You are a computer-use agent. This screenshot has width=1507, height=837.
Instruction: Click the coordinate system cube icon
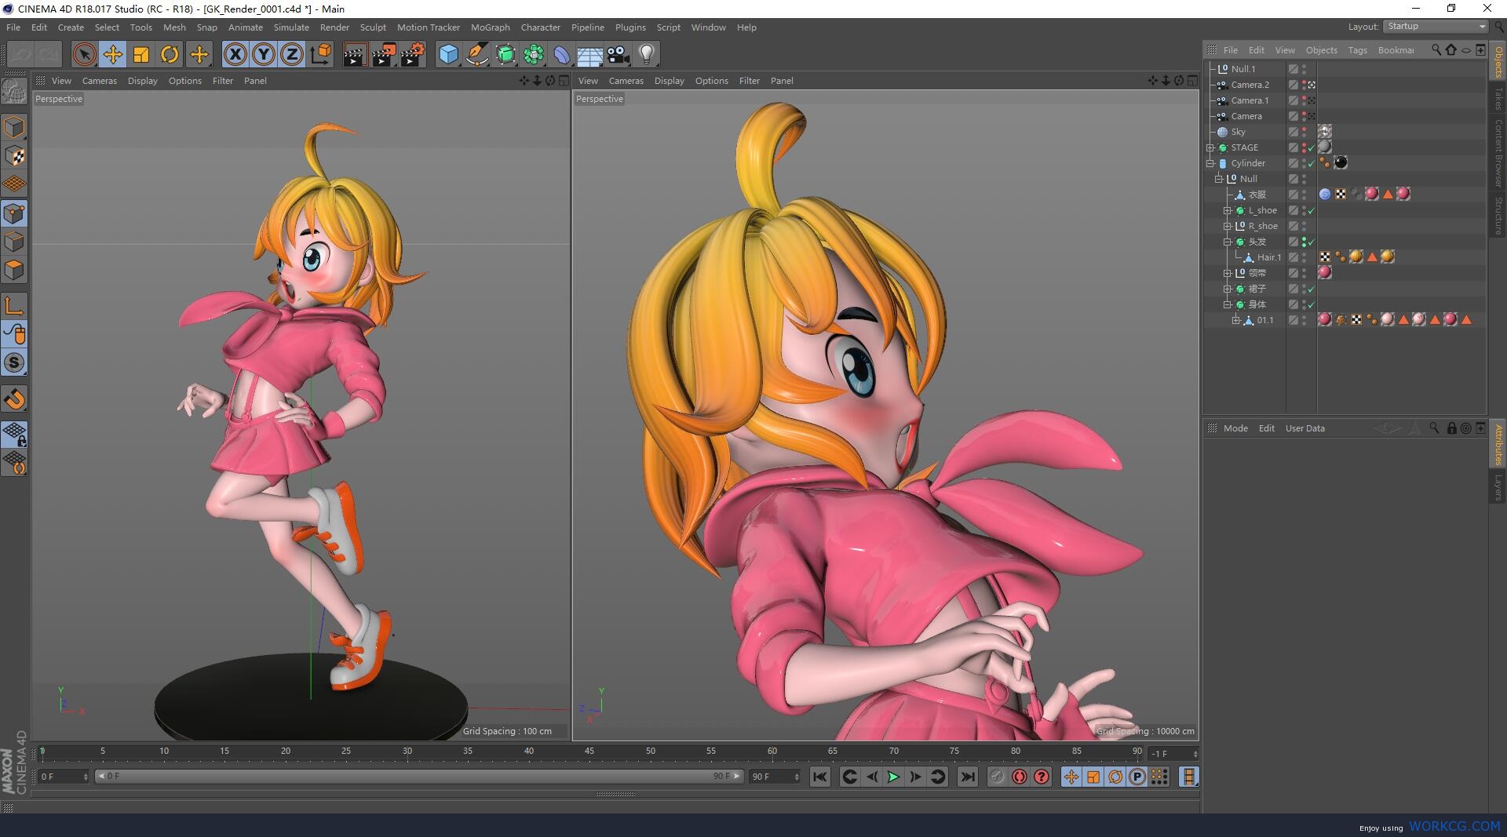321,54
